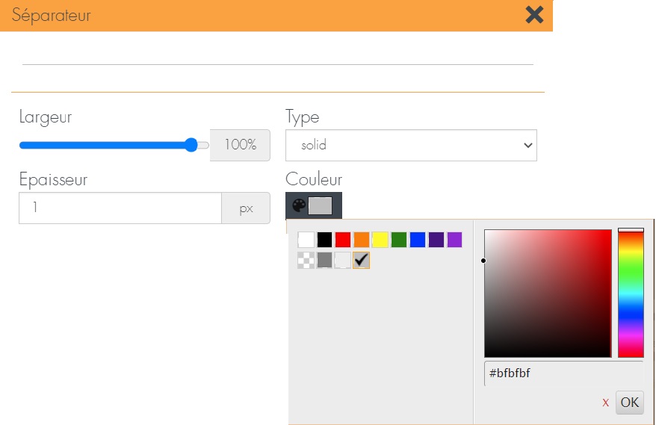Adjust the Largeur slider handle
The height and width of the screenshot is (425, 656).
(x=191, y=145)
